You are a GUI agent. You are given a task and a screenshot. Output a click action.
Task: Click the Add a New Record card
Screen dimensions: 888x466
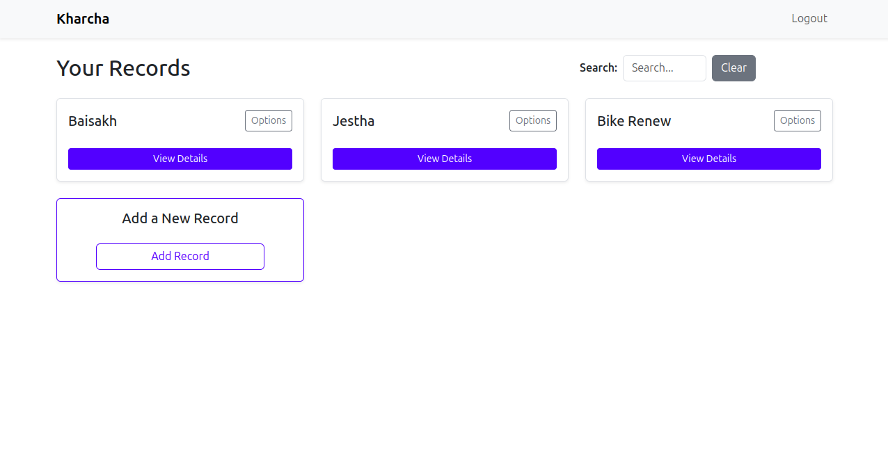coord(180,239)
